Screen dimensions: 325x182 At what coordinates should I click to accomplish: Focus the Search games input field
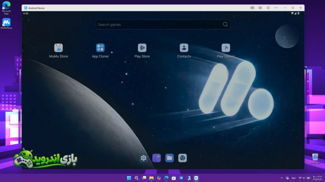pos(163,24)
